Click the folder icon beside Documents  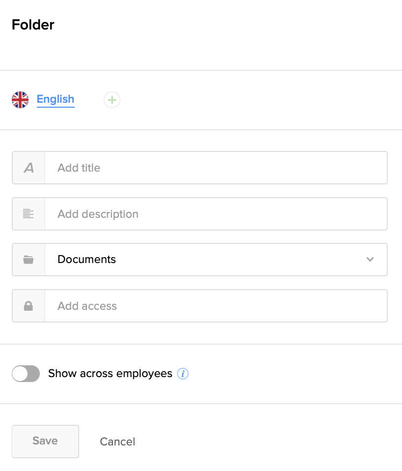click(x=29, y=260)
